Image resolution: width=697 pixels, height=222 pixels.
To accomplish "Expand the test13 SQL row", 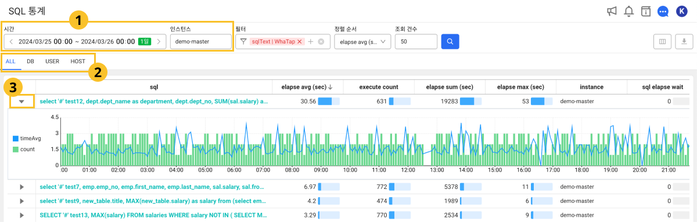I will [21, 214].
